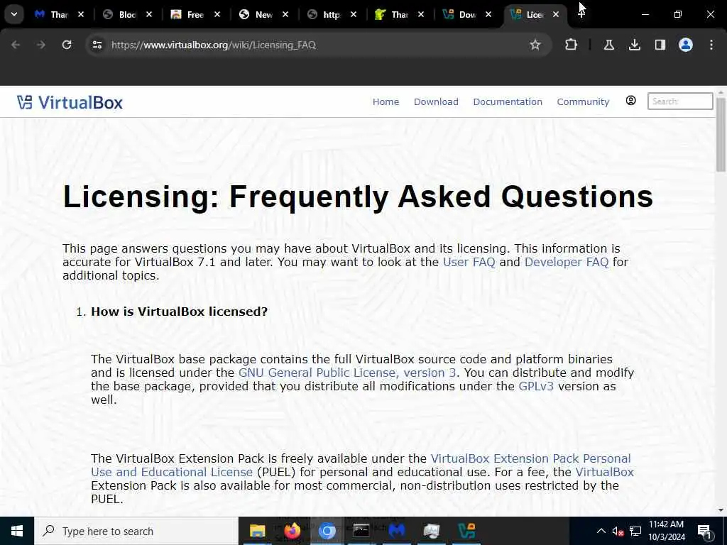Open the VirtualBox taskbar icon
The height and width of the screenshot is (545, 727).
tap(466, 531)
